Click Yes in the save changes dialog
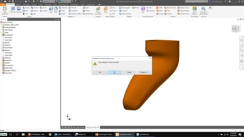This screenshot has height=137, width=244. point(100,72)
